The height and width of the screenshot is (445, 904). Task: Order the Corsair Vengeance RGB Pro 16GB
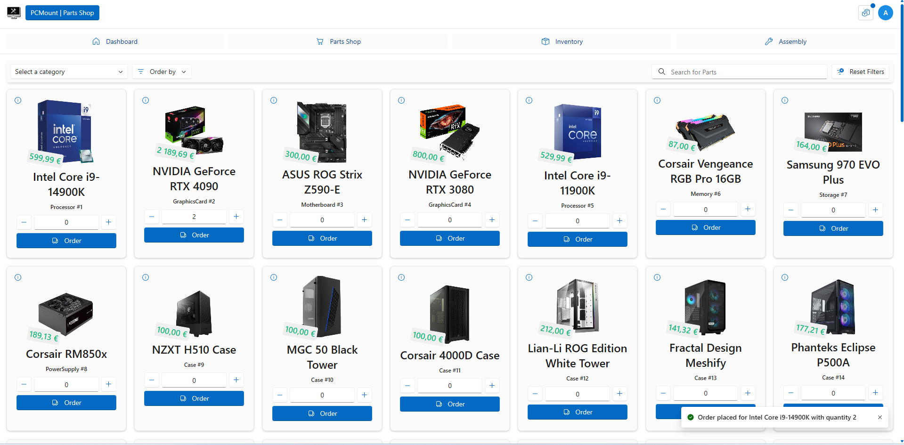click(x=706, y=227)
